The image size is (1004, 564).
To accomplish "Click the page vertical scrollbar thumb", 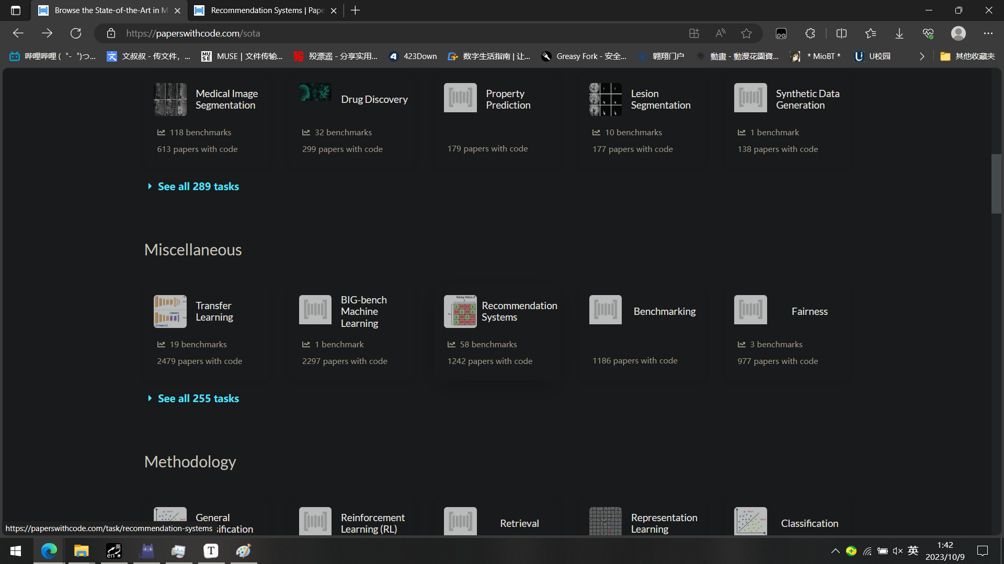I will tap(996, 184).
